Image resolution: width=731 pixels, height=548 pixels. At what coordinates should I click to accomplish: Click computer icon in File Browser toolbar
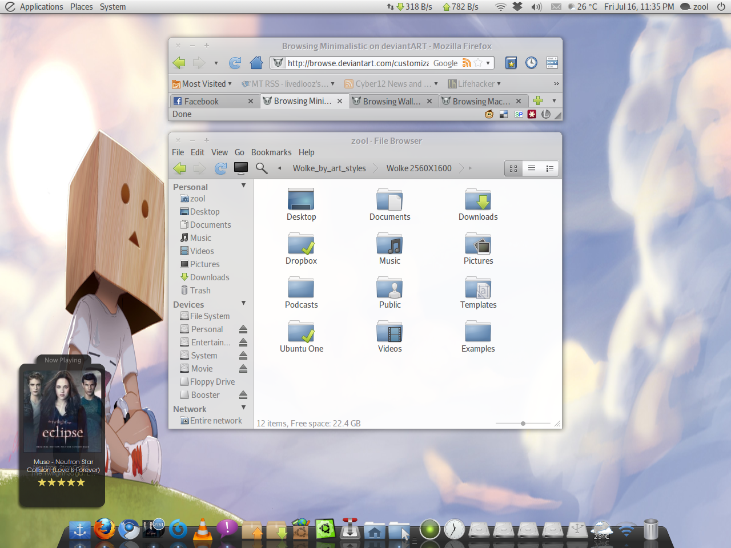tap(241, 168)
